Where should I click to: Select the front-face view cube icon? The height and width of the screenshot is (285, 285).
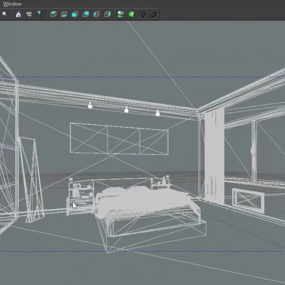point(75,14)
